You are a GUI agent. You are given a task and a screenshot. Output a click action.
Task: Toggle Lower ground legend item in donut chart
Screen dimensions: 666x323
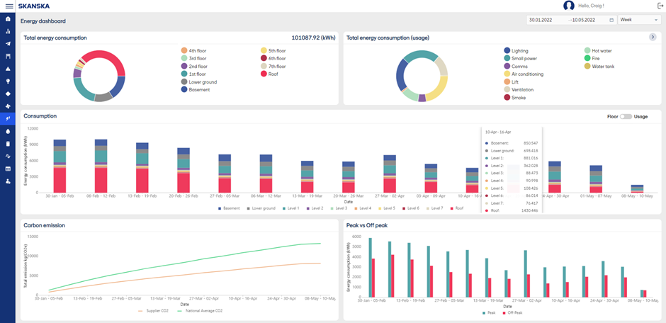[x=199, y=82]
